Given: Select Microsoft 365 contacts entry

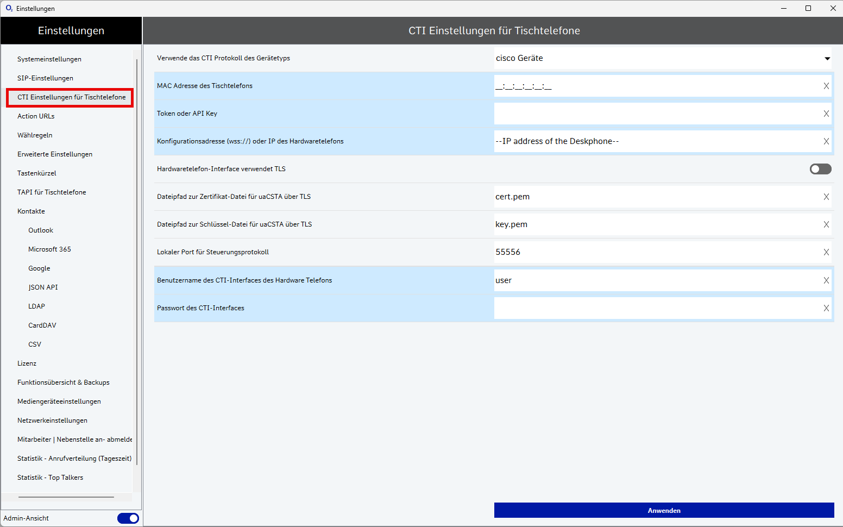Looking at the screenshot, I should [x=49, y=249].
